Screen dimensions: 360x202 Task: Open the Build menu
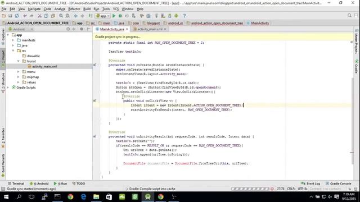coord(87,9)
